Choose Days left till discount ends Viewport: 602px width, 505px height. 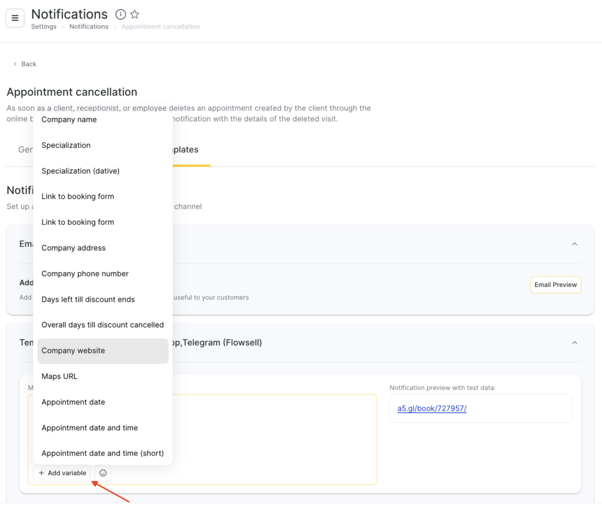tap(88, 300)
